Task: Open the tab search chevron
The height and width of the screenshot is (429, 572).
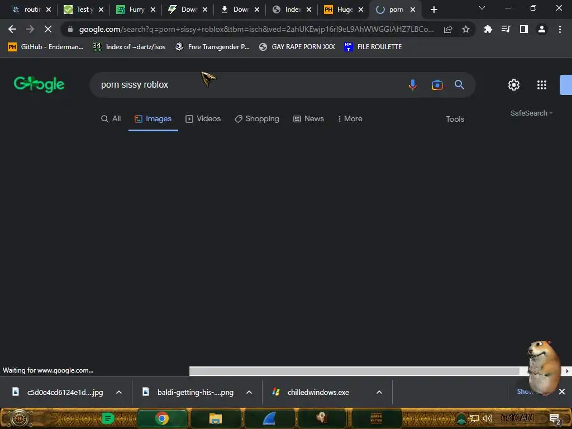Action: pyautogui.click(x=482, y=8)
